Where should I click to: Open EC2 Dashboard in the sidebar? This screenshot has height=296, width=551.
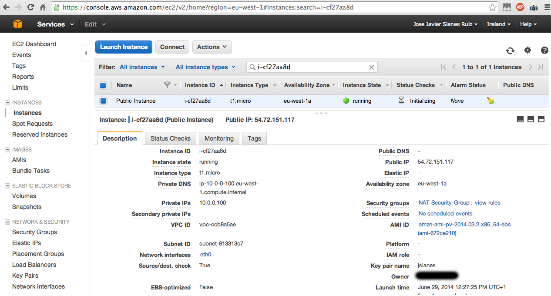[34, 44]
